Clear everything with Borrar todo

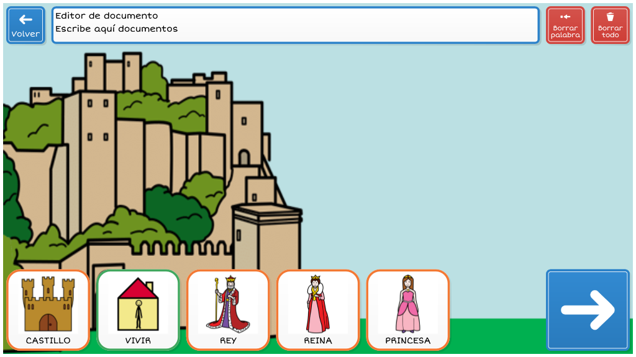[x=610, y=25]
